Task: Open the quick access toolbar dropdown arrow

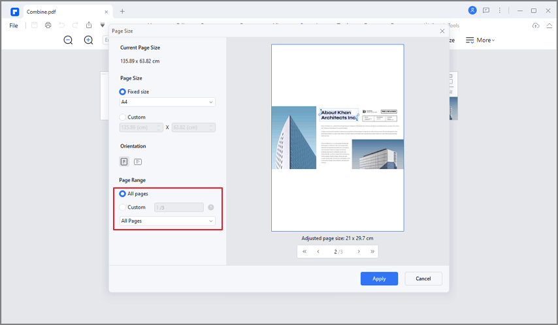Action: pos(103,25)
